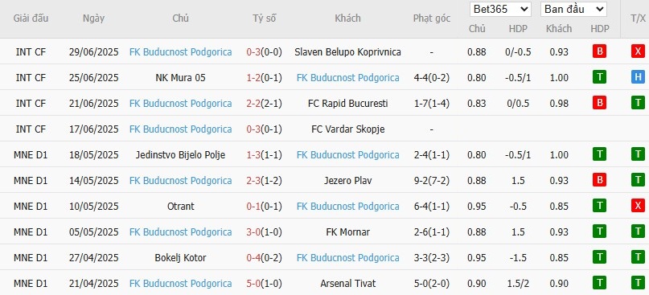Image resolution: width=649 pixels, height=295 pixels.
Task: Open the Ban đầu odds type dropdown
Action: (573, 9)
